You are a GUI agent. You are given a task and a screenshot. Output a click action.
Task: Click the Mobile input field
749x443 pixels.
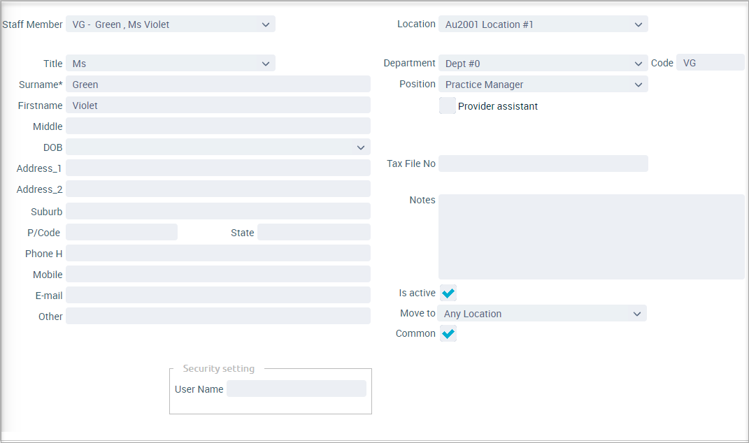(218, 275)
